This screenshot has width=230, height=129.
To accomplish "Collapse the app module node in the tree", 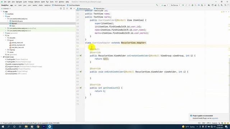I will point(1,11).
